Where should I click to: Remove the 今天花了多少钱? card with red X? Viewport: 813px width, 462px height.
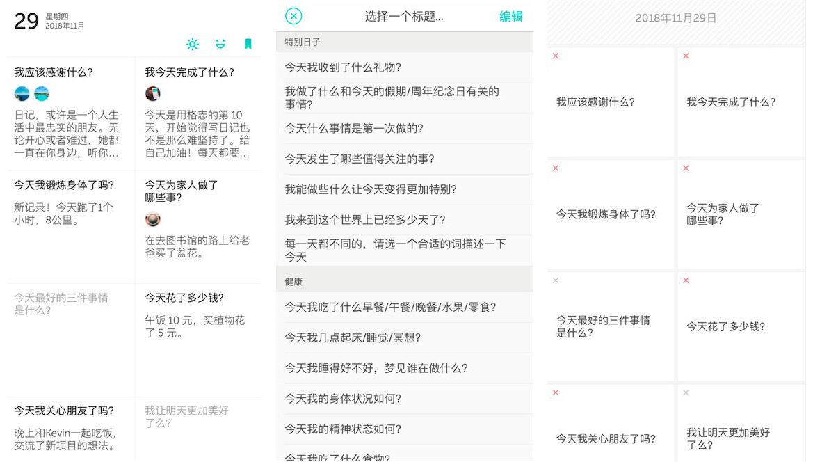(x=686, y=280)
